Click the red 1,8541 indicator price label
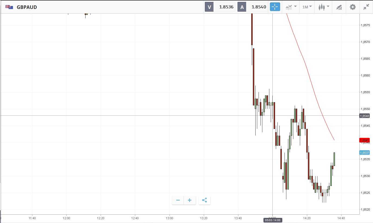 pos(364,140)
